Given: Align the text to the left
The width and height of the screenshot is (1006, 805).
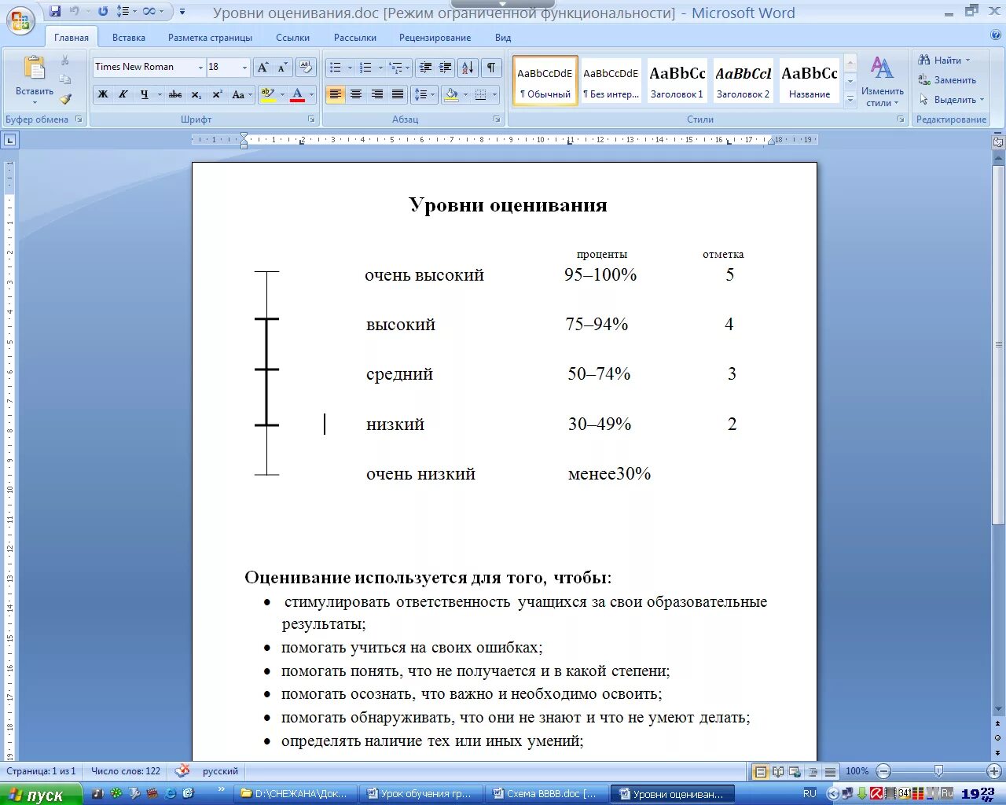Looking at the screenshot, I should (336, 94).
